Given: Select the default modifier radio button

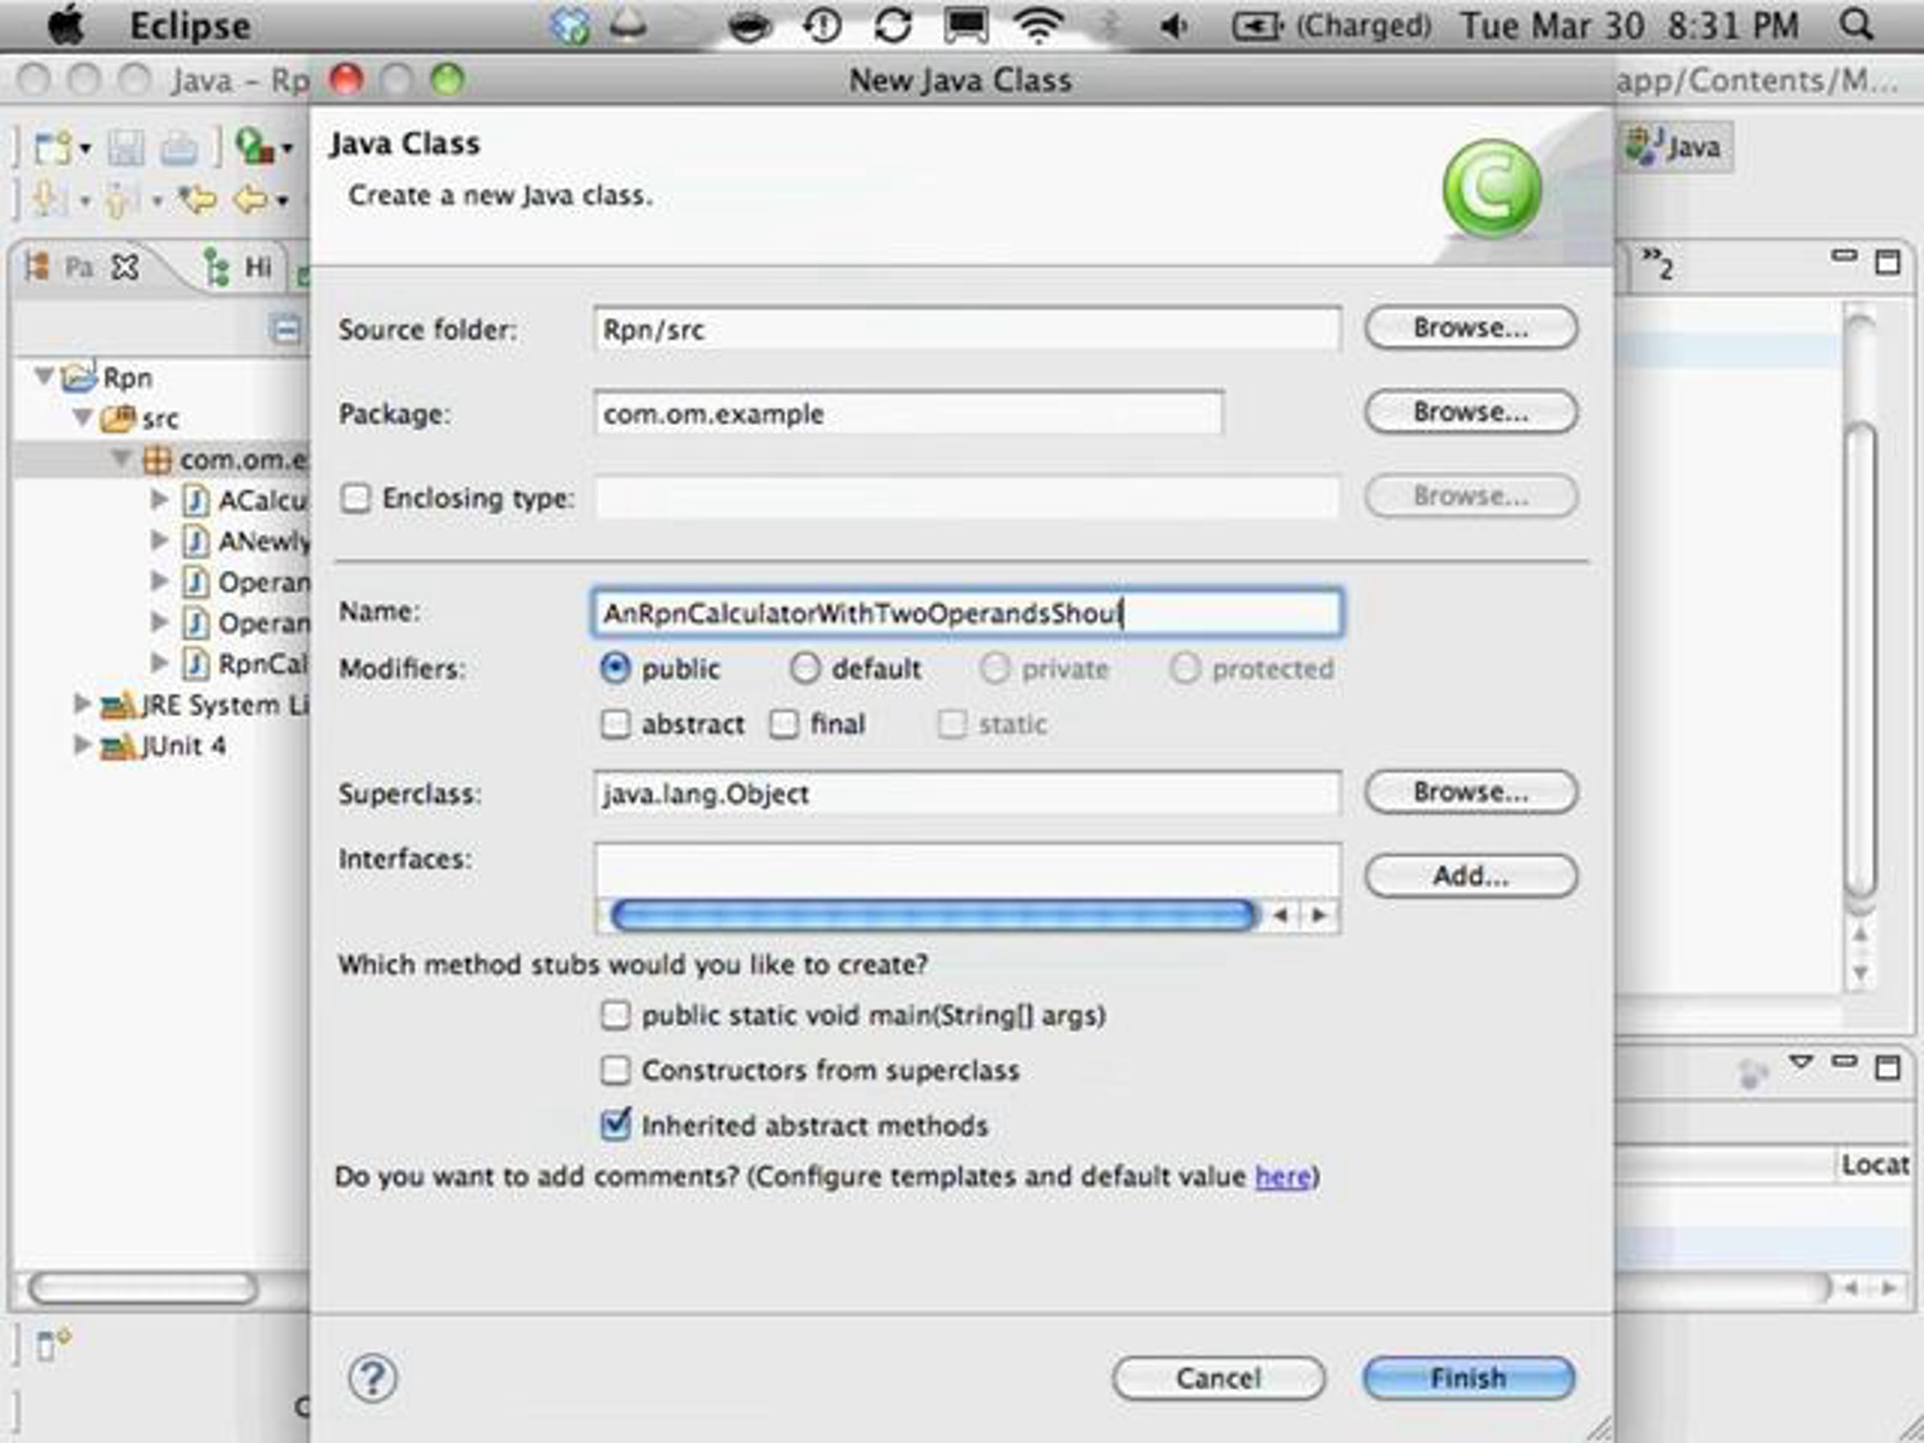Looking at the screenshot, I should 805,668.
